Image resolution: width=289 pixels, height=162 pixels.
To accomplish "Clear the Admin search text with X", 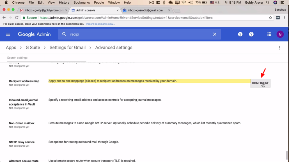I will pyautogui.click(x=215, y=34).
